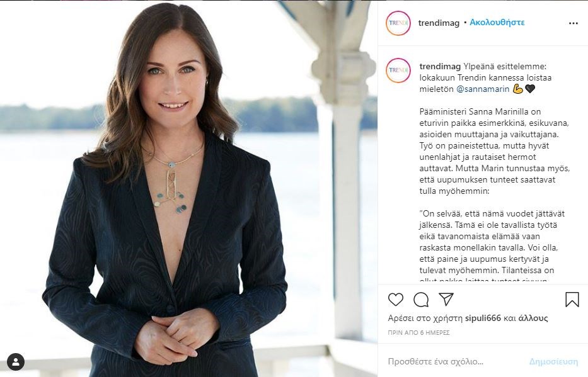Image resolution: width=588 pixels, height=377 pixels.
Task: Click the black heart emoji in caption
Action: (530, 89)
